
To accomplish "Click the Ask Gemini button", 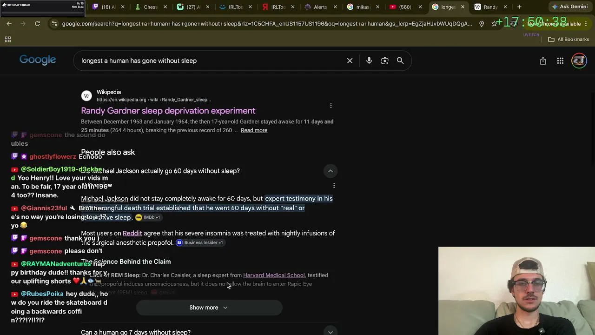I will 569,7.
